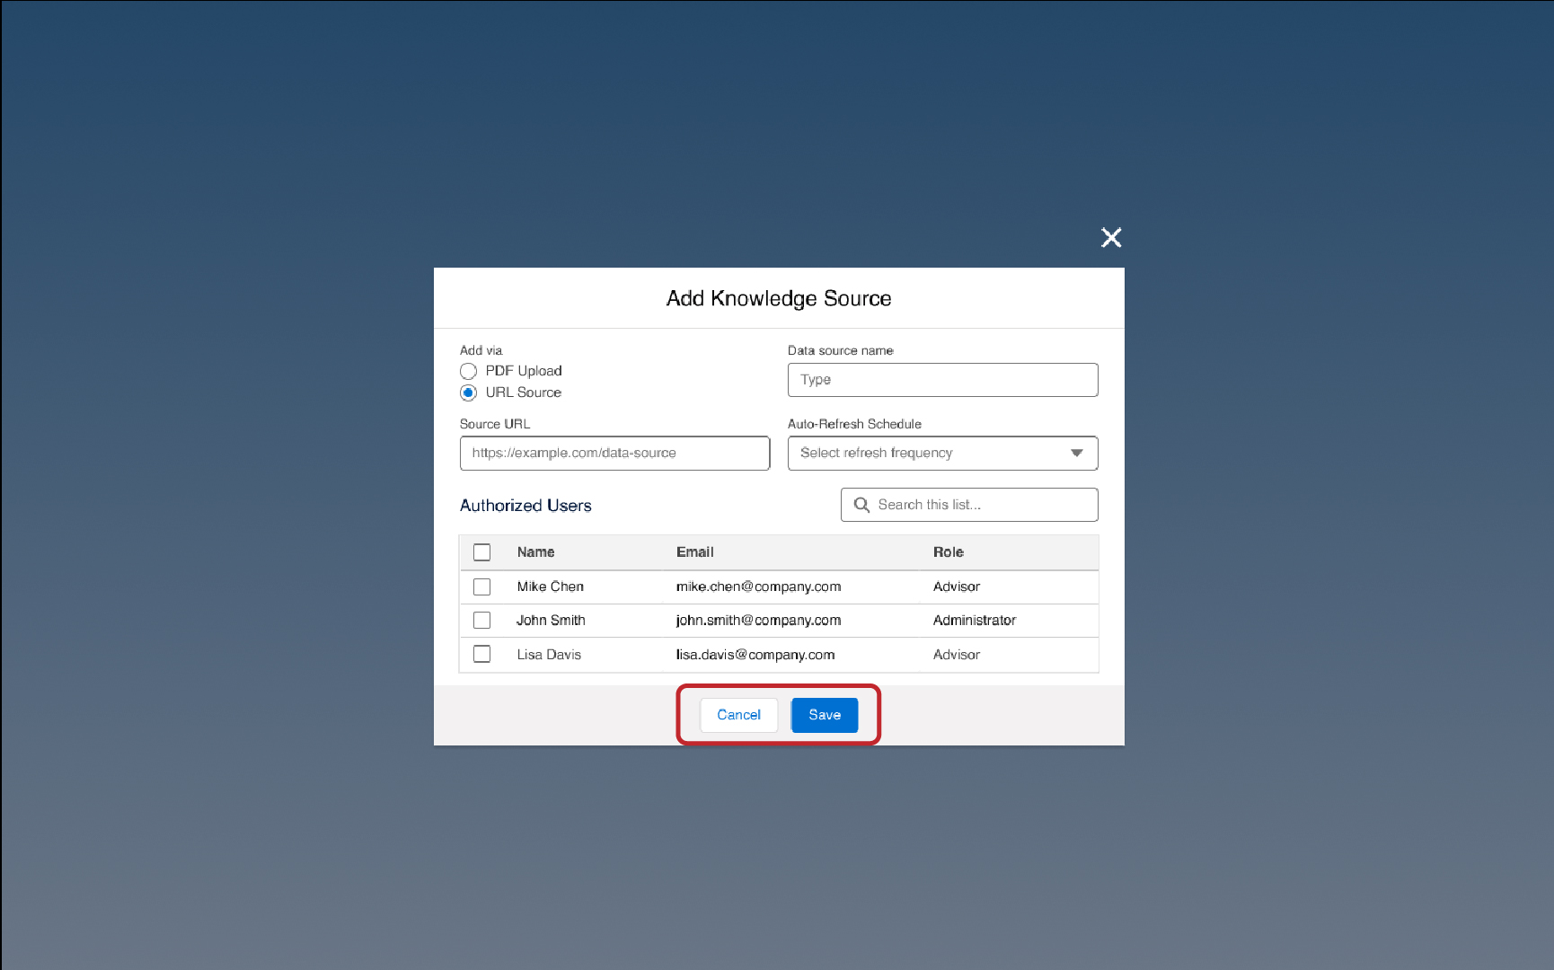Click the Email column header
1554x970 pixels.
point(694,552)
